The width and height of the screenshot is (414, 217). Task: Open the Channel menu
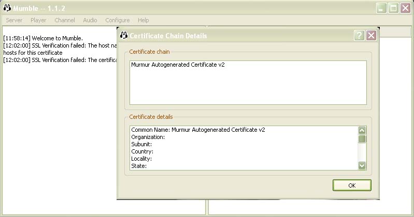coord(65,20)
